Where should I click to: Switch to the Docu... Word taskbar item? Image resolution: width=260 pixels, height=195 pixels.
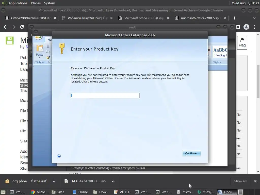pyautogui.click(x=227, y=192)
